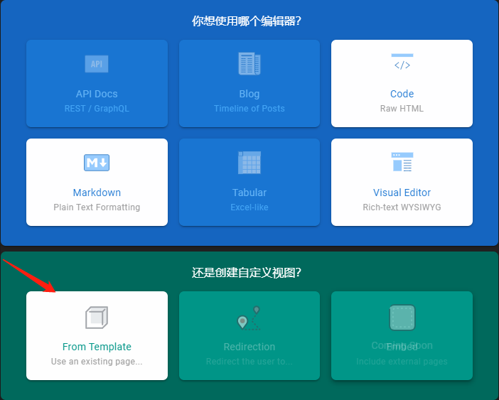Open the From Template option label

pyautogui.click(x=97, y=347)
